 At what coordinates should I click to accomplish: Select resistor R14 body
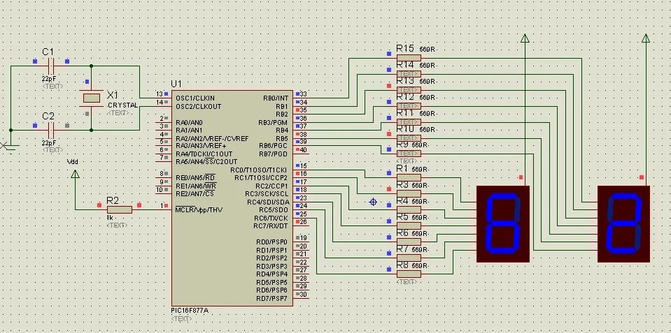(409, 73)
